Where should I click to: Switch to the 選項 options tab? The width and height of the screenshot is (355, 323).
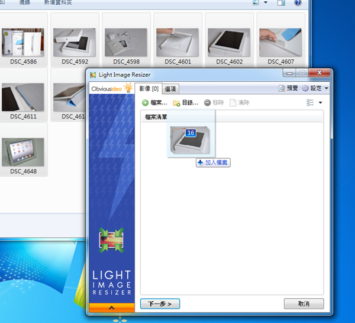click(170, 89)
